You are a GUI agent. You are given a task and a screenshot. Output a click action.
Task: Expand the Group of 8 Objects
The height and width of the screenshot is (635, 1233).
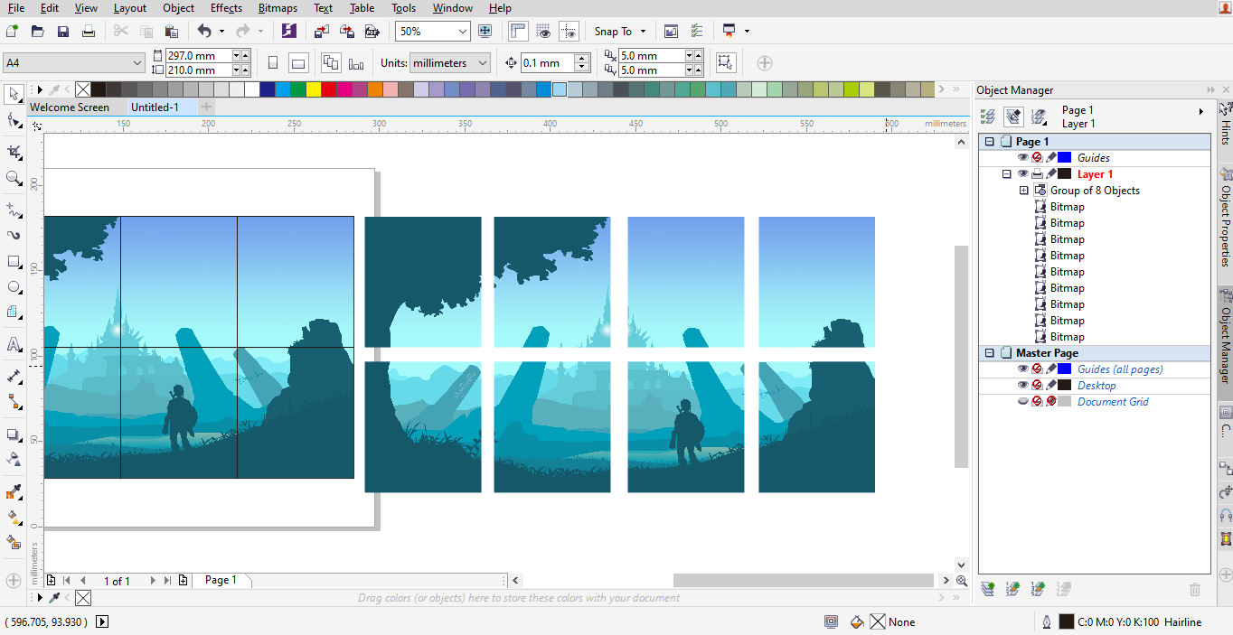[1024, 190]
